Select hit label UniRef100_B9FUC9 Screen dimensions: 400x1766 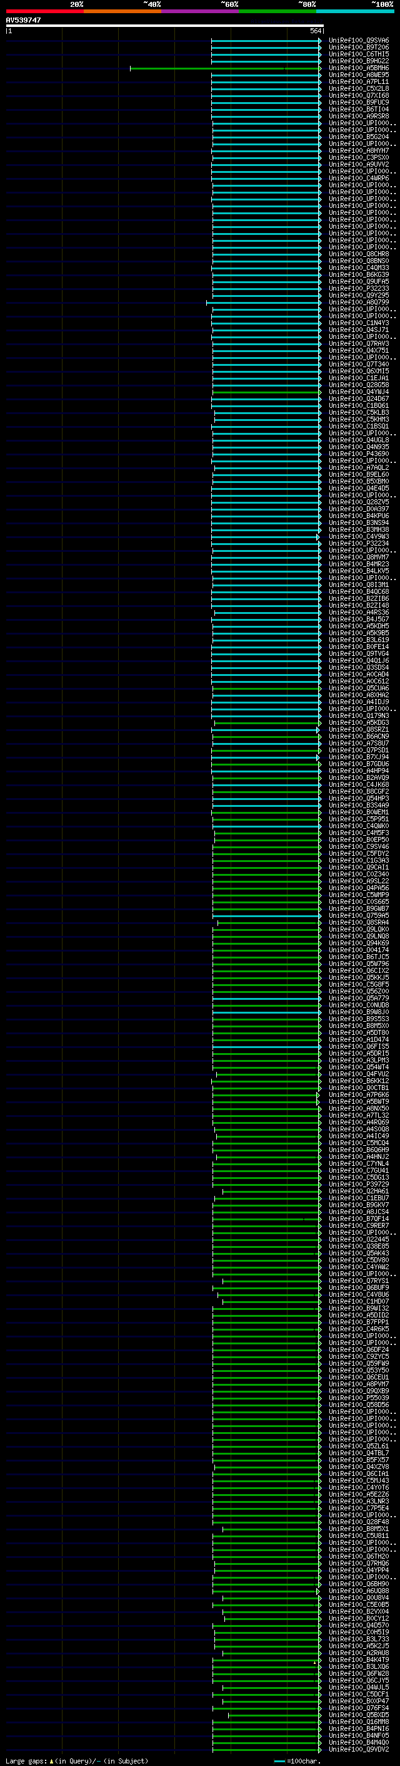359,102
